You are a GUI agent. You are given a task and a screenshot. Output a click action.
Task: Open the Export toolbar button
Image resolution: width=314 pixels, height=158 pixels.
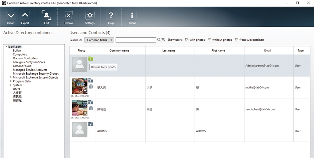tap(25, 18)
